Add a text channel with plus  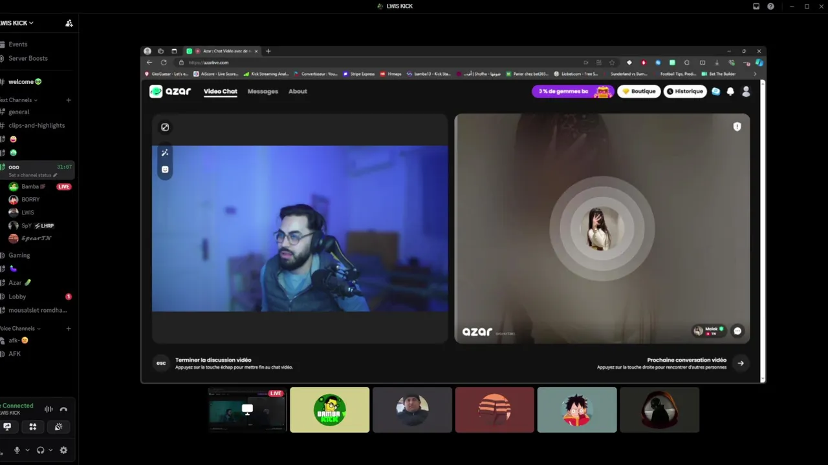[x=69, y=100]
